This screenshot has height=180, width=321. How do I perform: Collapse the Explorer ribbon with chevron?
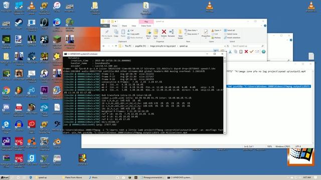tap(261, 25)
